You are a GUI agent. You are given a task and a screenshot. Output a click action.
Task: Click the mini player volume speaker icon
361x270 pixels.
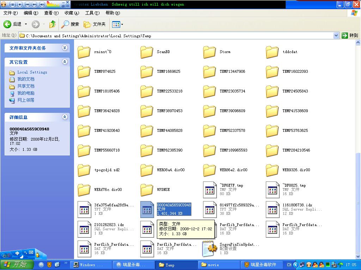[42, 5]
